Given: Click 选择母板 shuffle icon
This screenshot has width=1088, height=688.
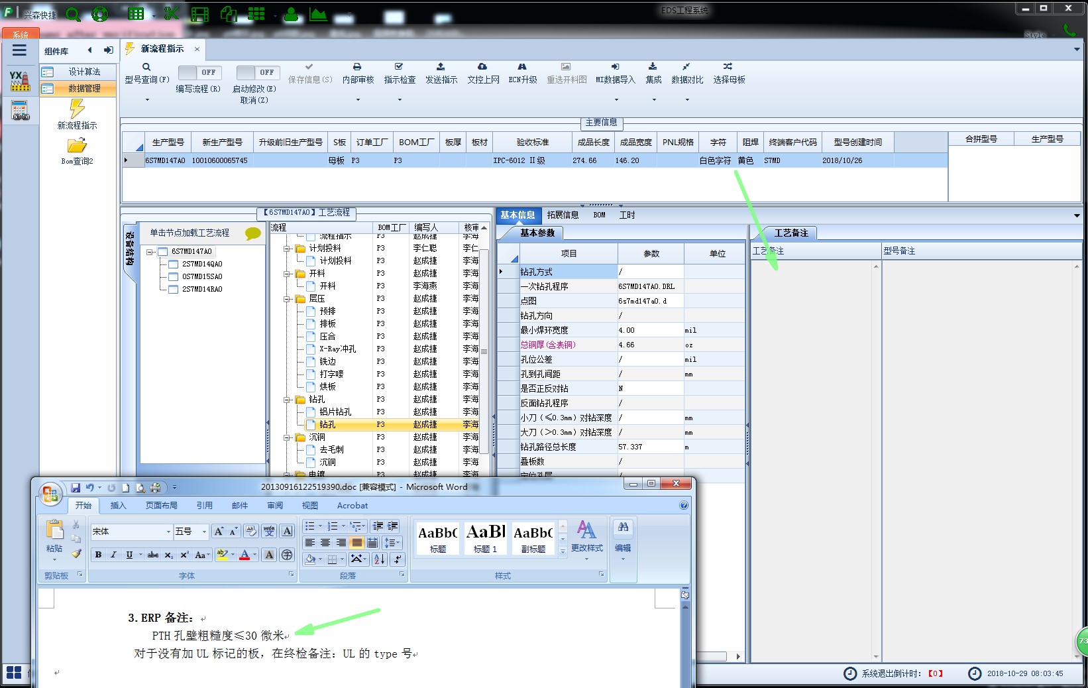Looking at the screenshot, I should point(728,67).
